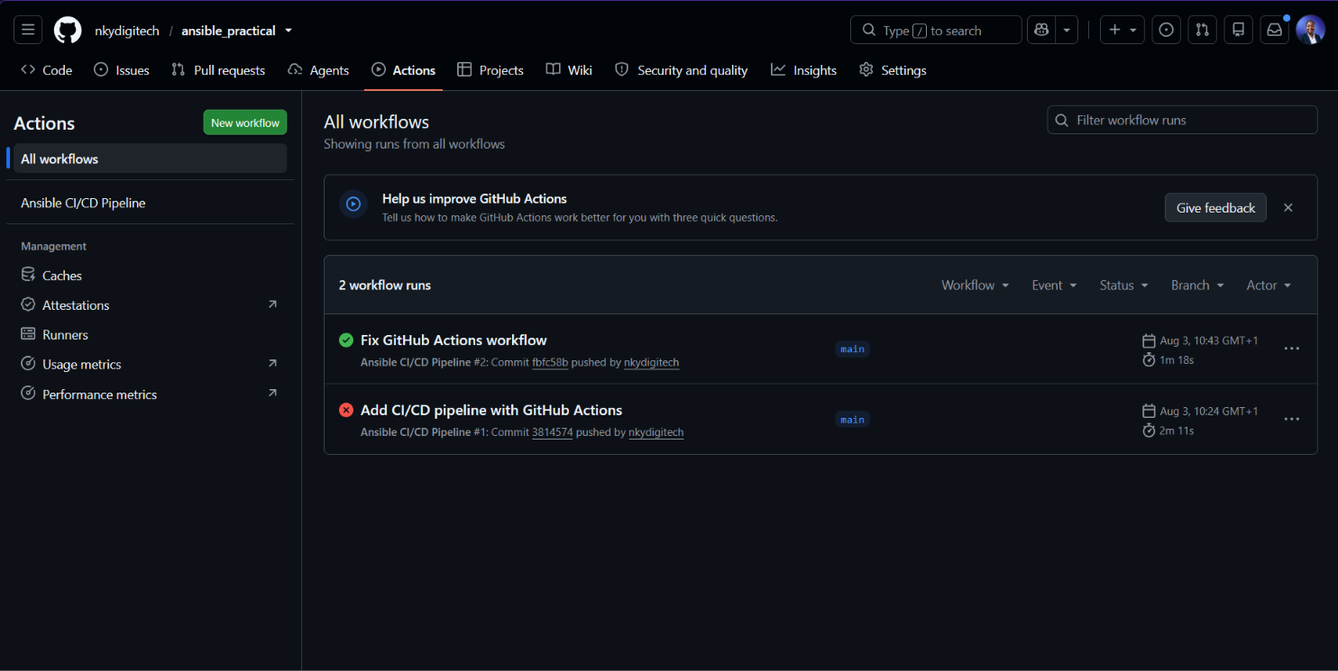Open the Actor filter dropdown
Screen dimensions: 1338x671
1269,285
